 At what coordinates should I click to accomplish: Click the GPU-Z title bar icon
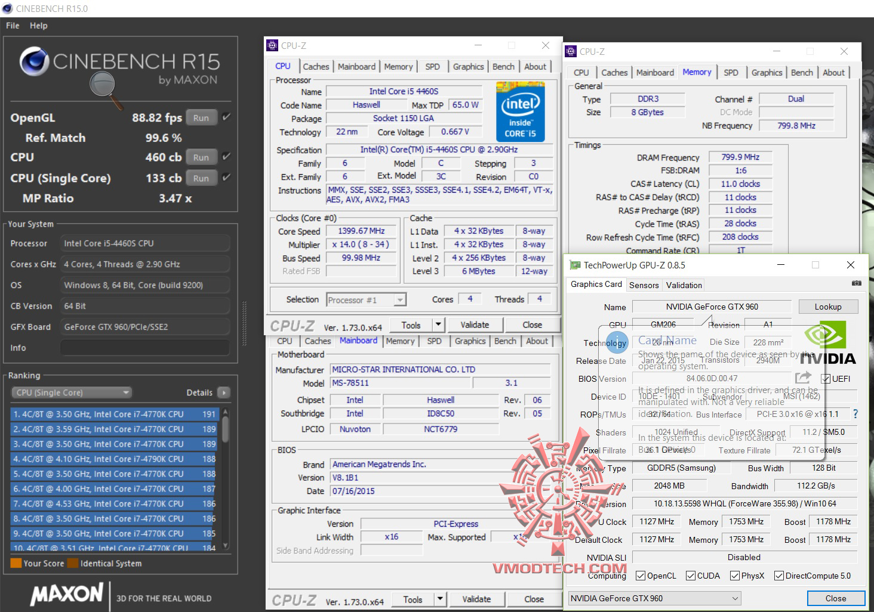coord(575,265)
